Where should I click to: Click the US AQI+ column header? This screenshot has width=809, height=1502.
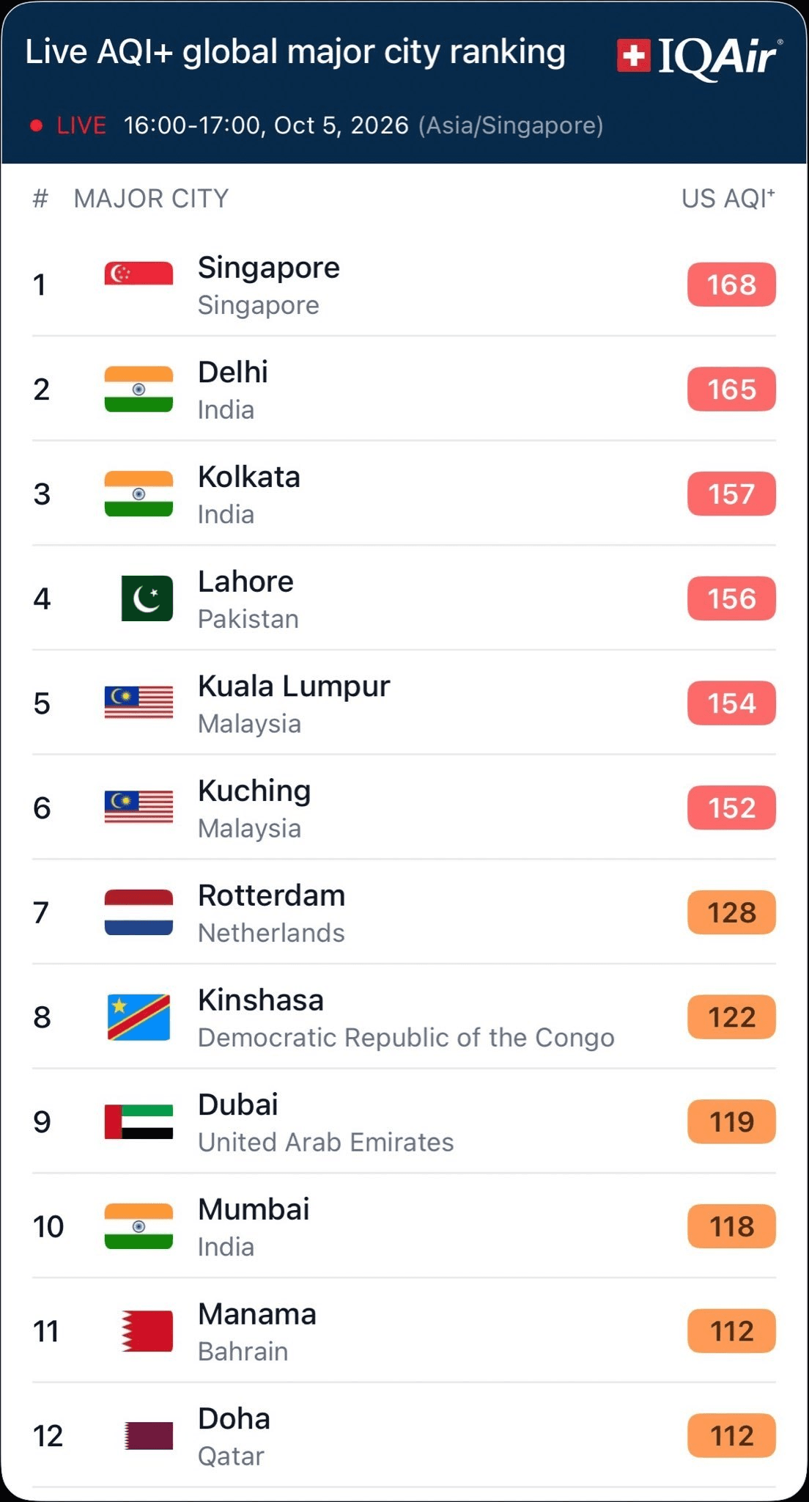[x=728, y=198]
